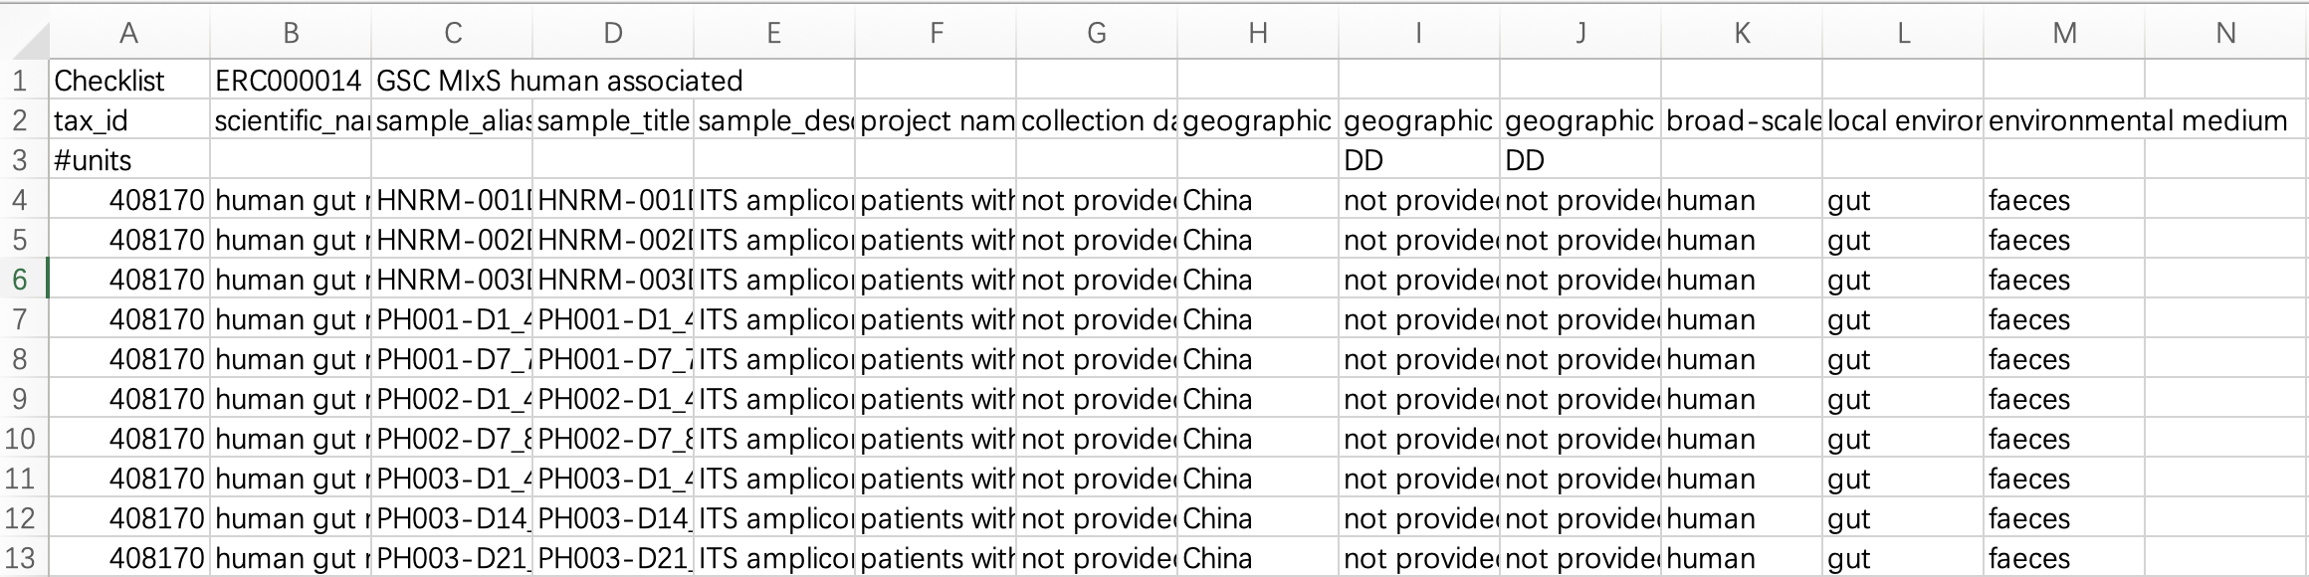Select the row 6 header
The width and height of the screenshot is (2309, 577).
[22, 280]
